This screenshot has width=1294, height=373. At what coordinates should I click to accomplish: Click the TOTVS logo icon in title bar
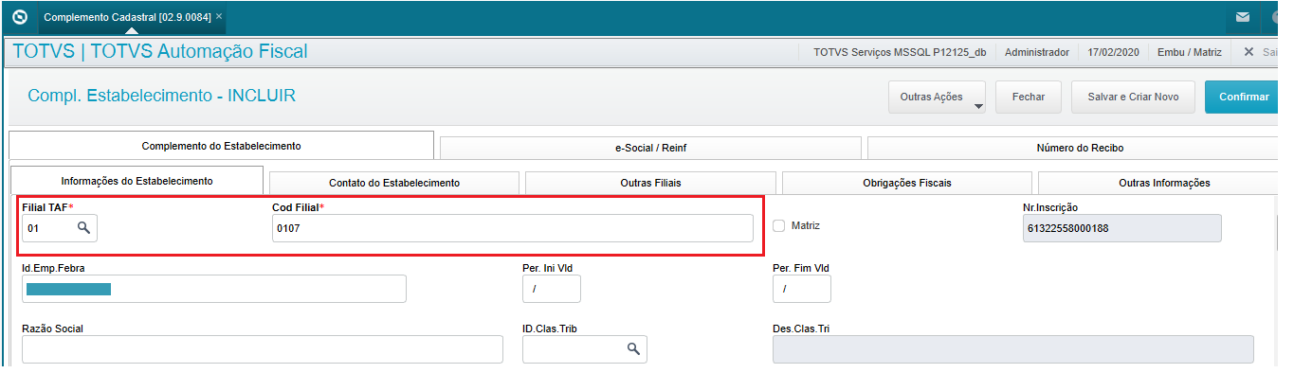point(19,16)
